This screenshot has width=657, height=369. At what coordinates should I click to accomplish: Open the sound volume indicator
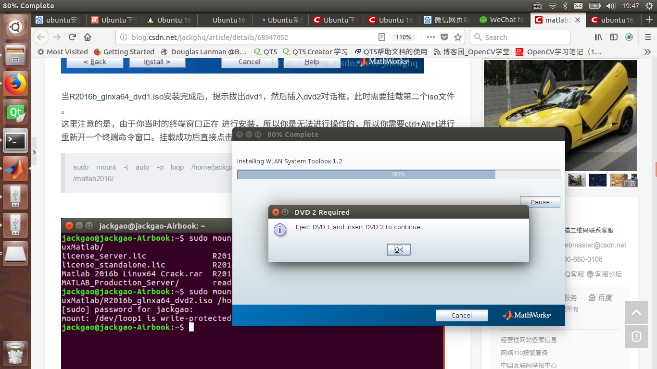(611, 6)
